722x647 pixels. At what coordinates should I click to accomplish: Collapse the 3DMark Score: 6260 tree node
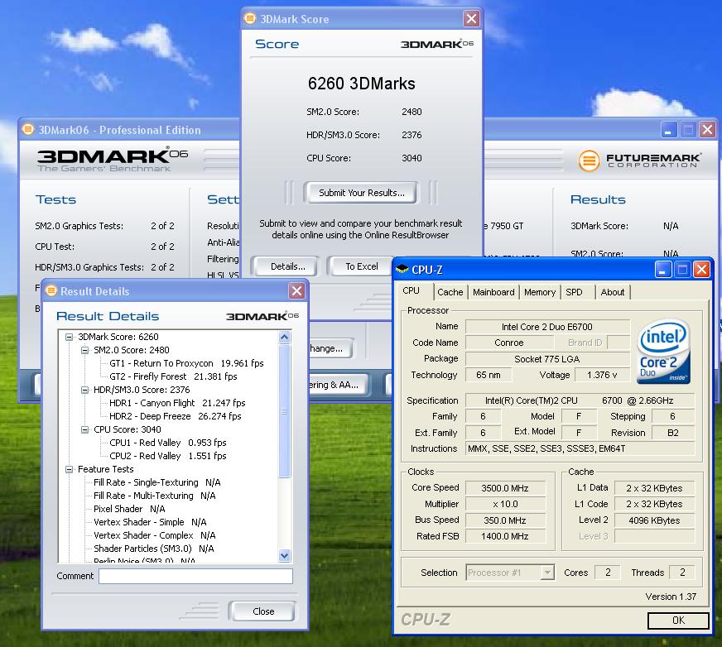[x=69, y=337]
